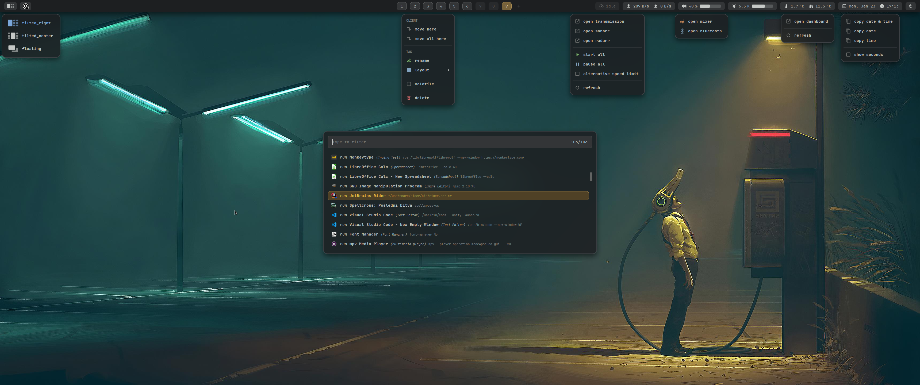Screen dimensions: 920x385
Task: Choose copy date entry
Action: 870,31
